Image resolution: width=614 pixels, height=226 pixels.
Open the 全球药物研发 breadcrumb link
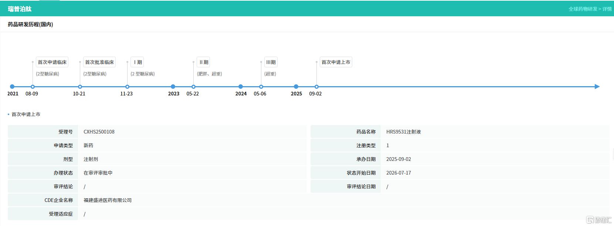tap(583, 9)
